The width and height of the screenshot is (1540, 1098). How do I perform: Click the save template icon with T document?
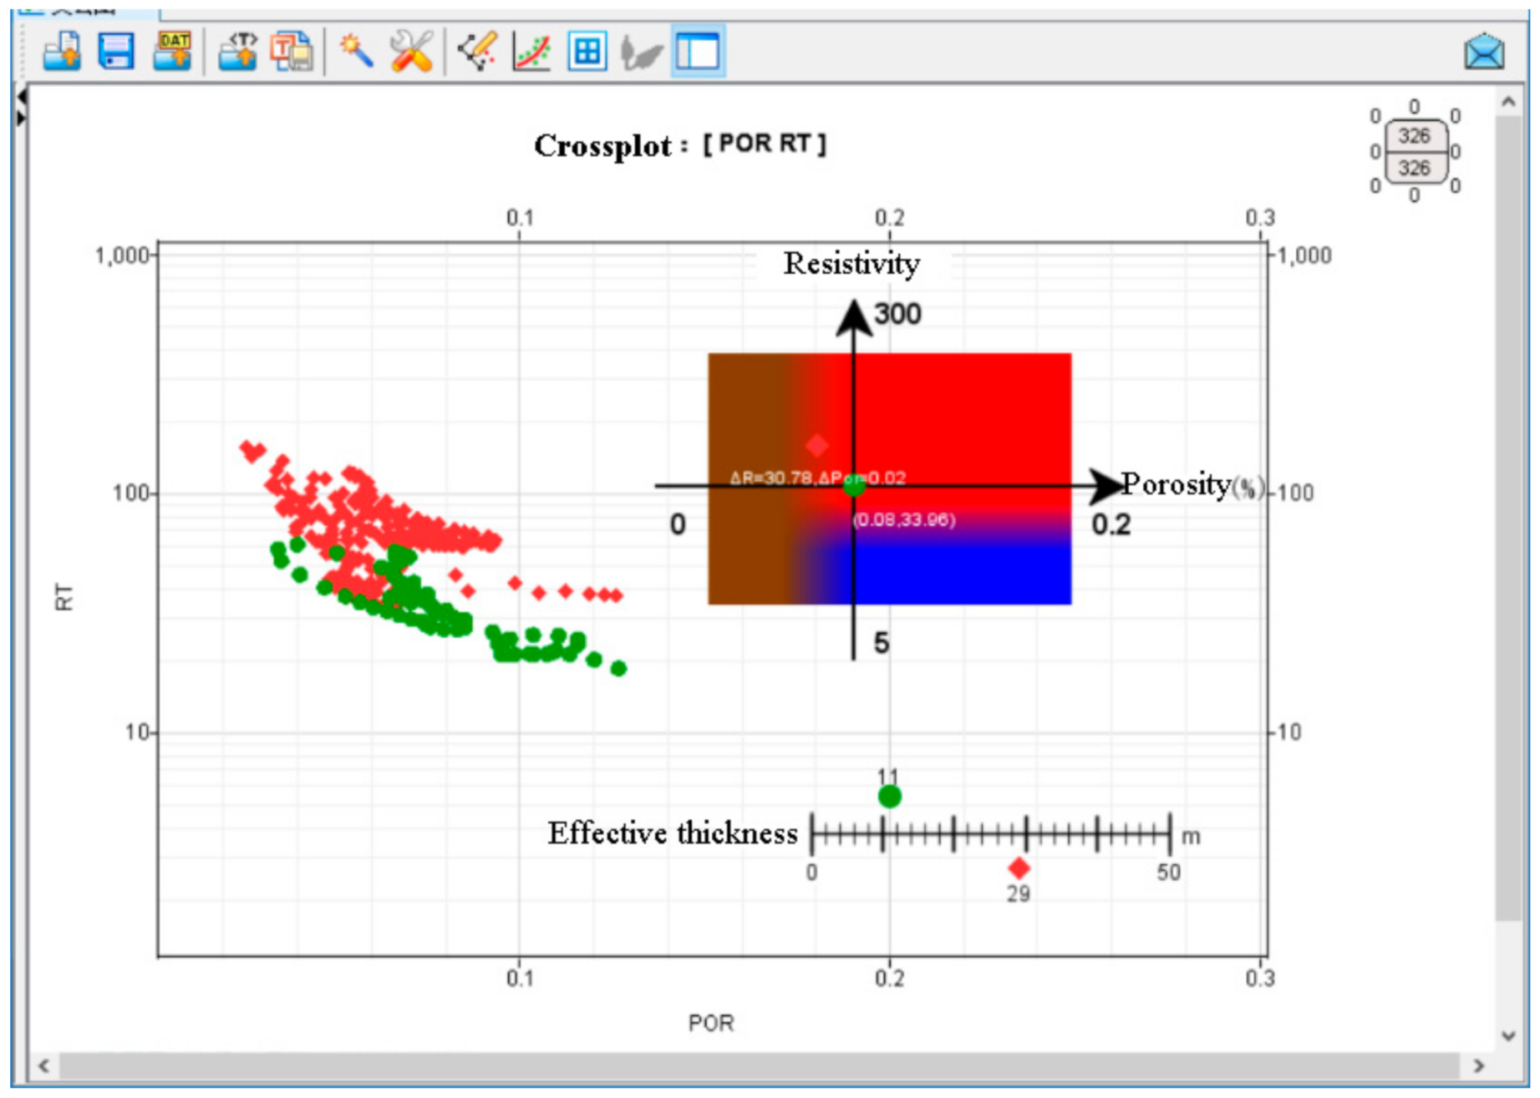[x=292, y=51]
